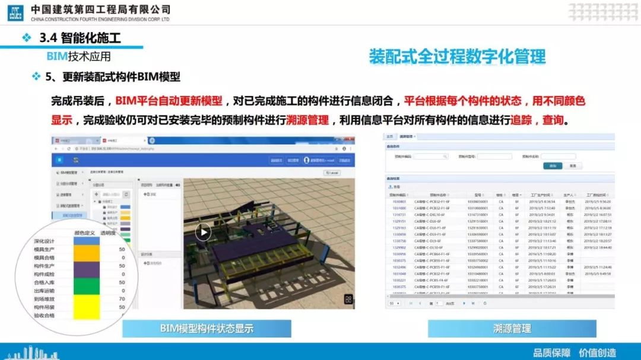This screenshot has width=641, height=360.
Task: Open component code 1316731 link
Action: pyautogui.click(x=399, y=214)
